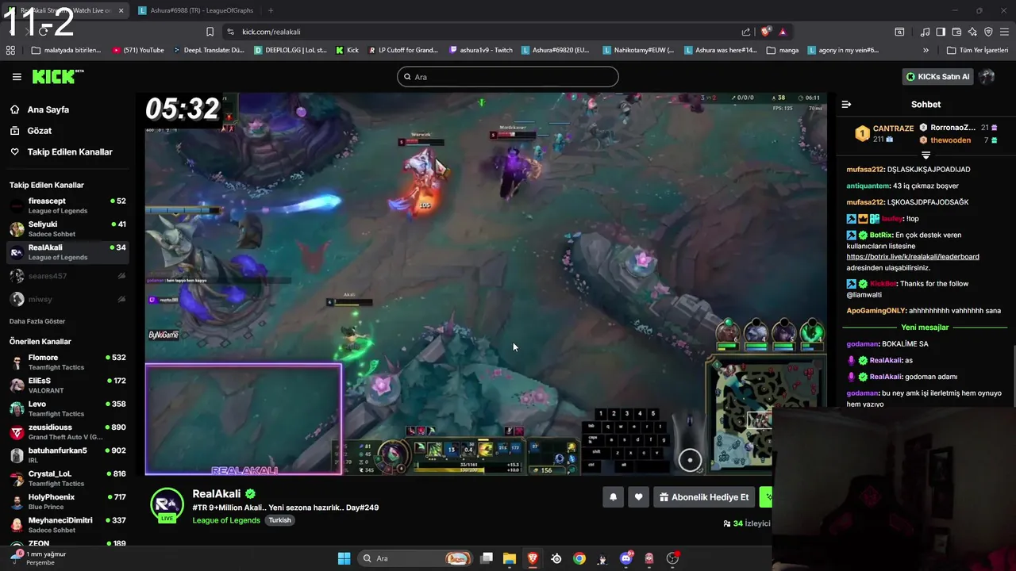Viewport: 1016px width, 571px height.
Task: Click Abonelik Hediye Et button
Action: 703,497
